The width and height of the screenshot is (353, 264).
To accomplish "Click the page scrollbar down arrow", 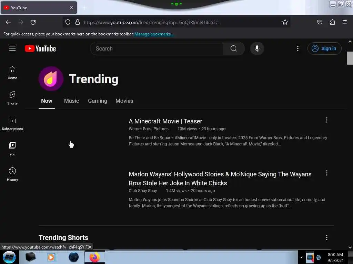I will (x=350, y=247).
